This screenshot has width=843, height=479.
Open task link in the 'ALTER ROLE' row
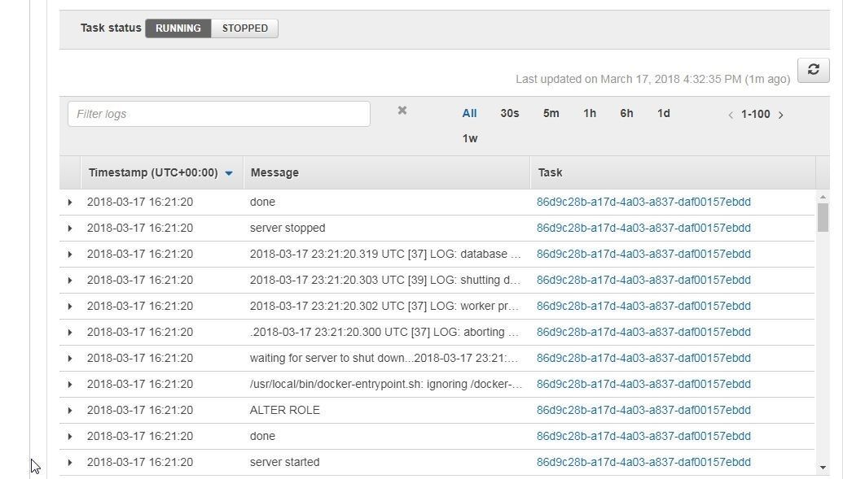(x=643, y=410)
